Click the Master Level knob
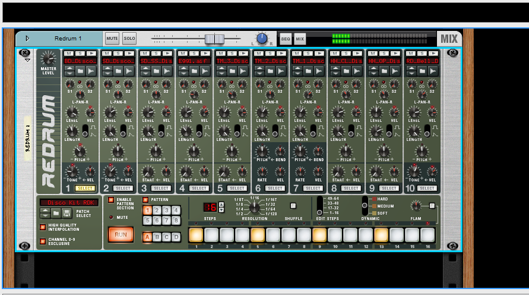This screenshot has width=529, height=295. [x=48, y=58]
